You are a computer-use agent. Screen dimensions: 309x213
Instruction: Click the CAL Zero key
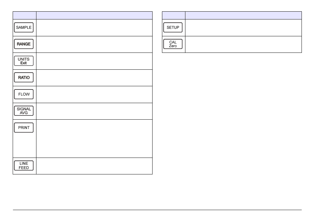173,44
